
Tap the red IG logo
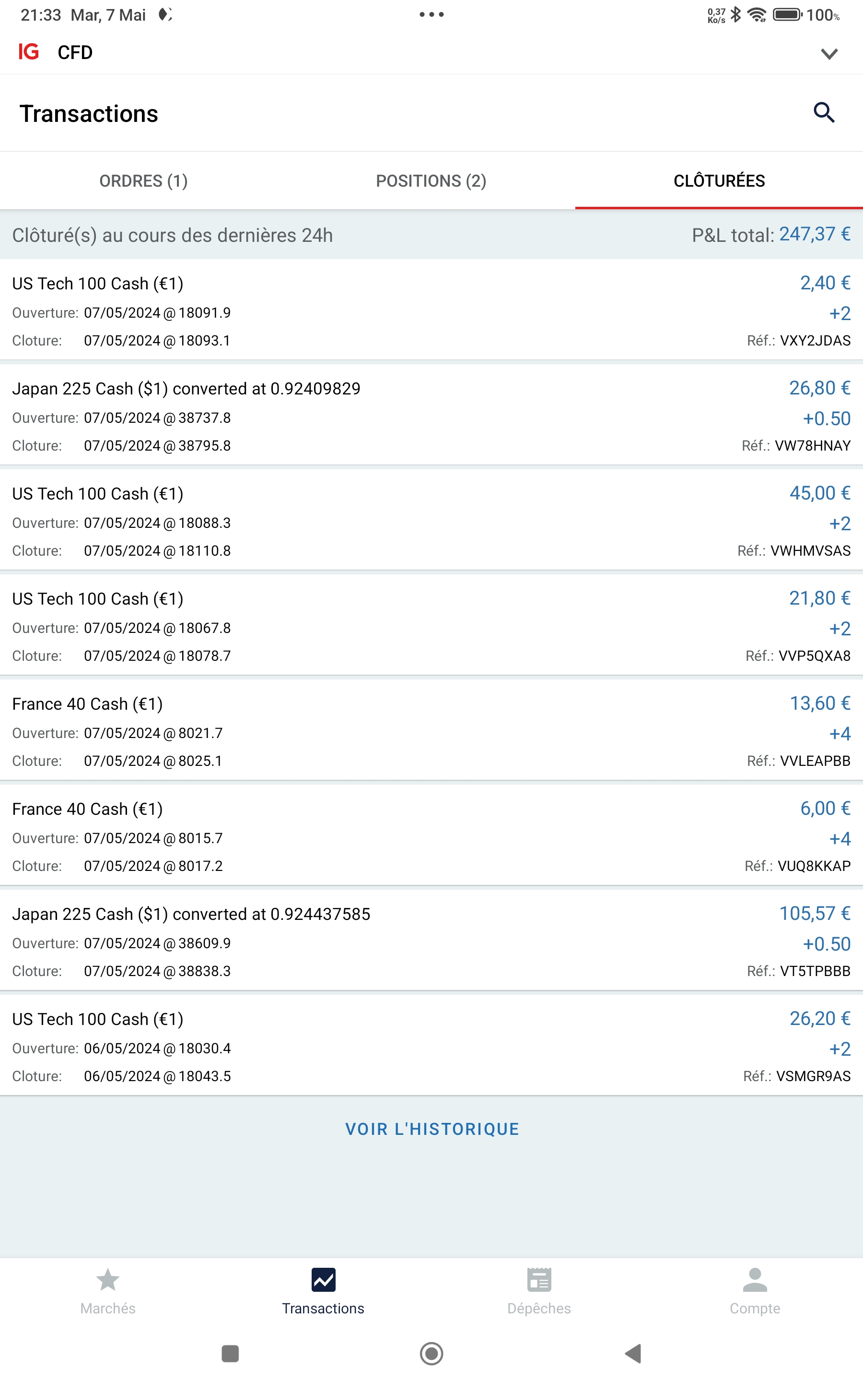29,52
